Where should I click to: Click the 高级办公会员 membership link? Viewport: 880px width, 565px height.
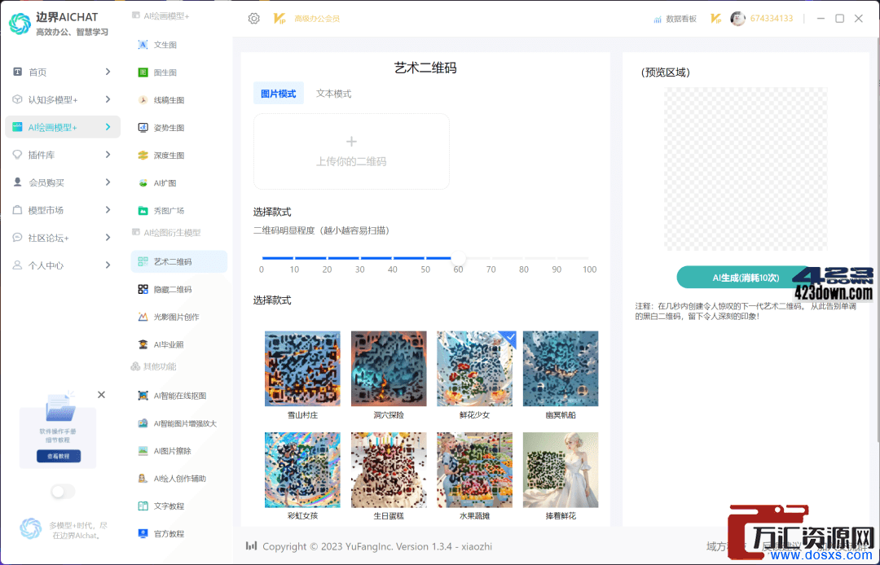pyautogui.click(x=317, y=19)
